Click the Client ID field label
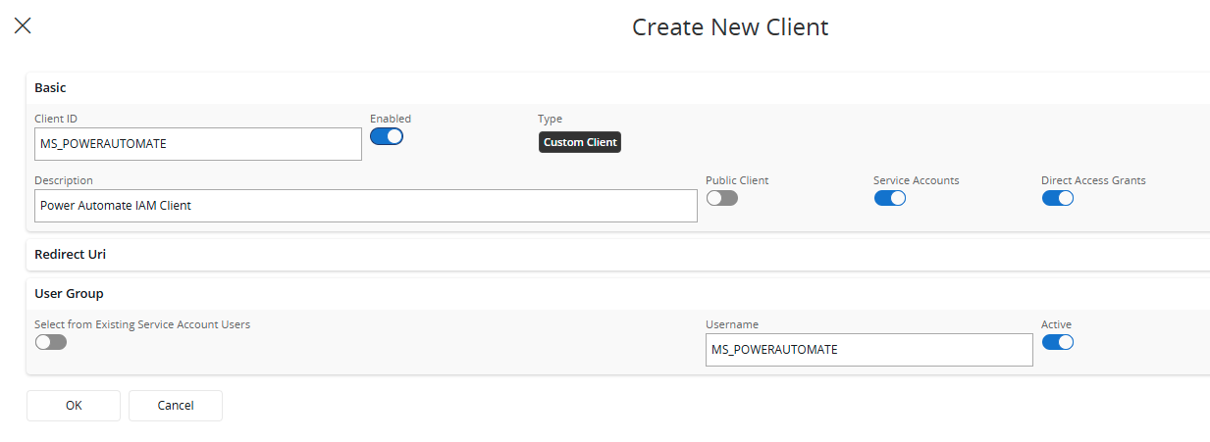Screen dimensions: 1210x442 pos(56,119)
